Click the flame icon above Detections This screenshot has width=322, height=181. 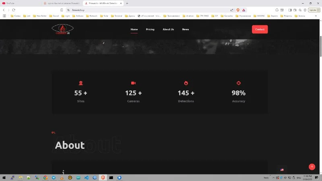click(186, 83)
